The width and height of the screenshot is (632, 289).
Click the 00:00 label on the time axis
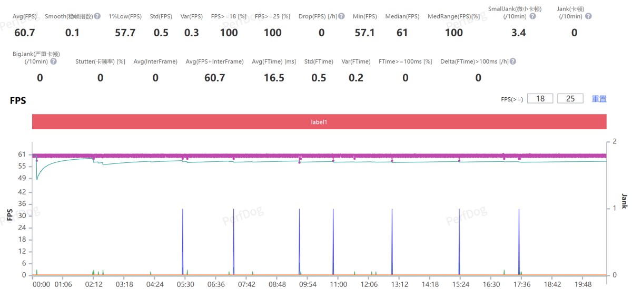tap(41, 284)
